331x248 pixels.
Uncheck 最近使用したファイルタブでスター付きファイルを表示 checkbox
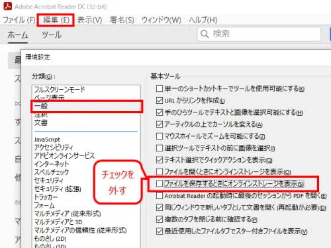tap(160, 231)
